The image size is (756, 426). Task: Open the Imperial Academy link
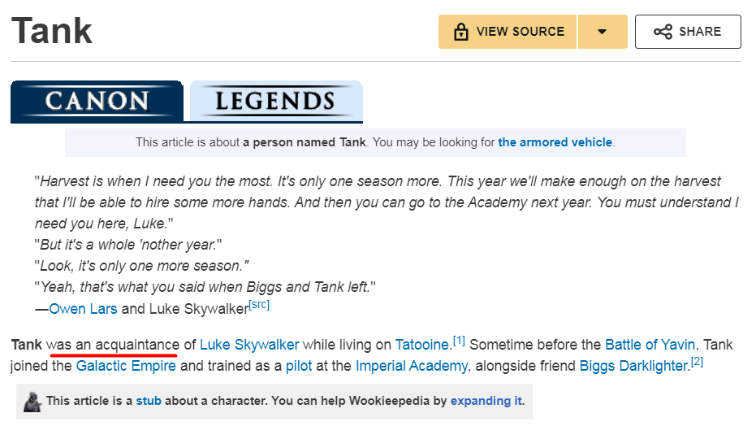pos(412,366)
